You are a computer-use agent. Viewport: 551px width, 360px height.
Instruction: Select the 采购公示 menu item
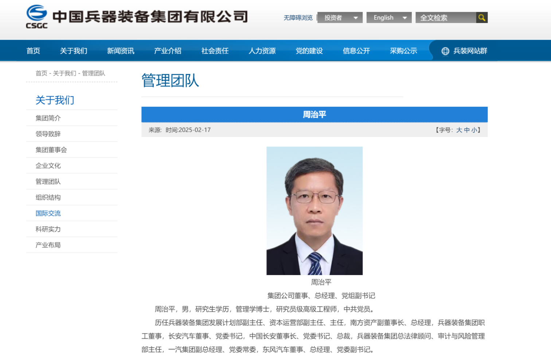[403, 51]
